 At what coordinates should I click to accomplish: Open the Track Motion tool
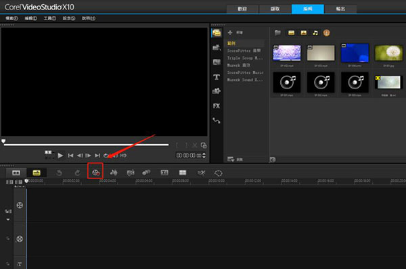point(146,172)
